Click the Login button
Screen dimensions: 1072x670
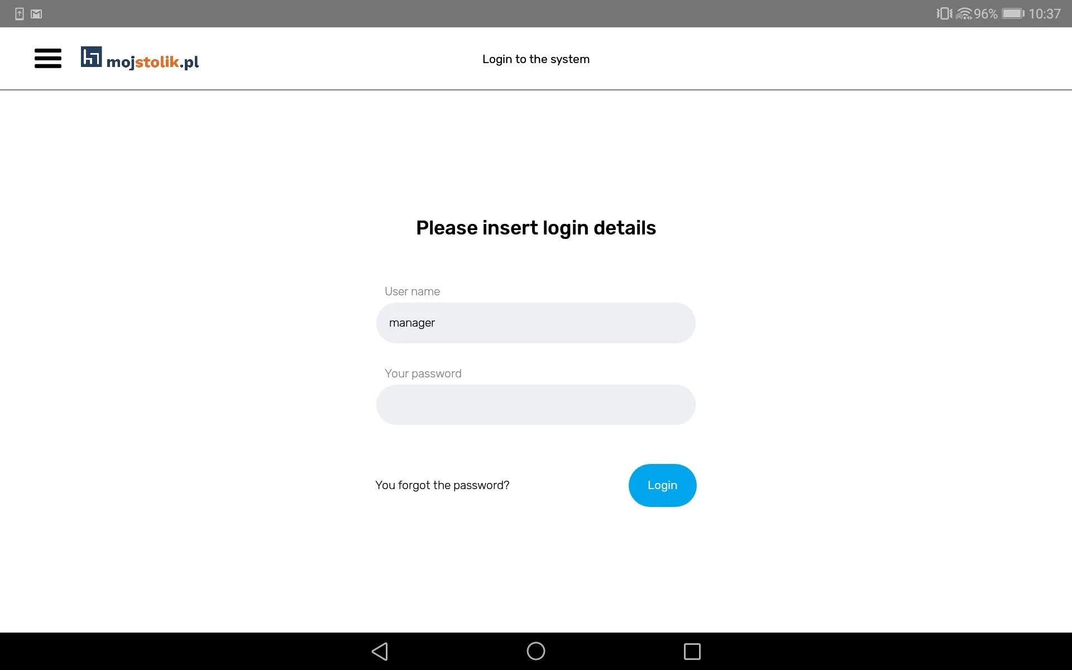pyautogui.click(x=662, y=485)
